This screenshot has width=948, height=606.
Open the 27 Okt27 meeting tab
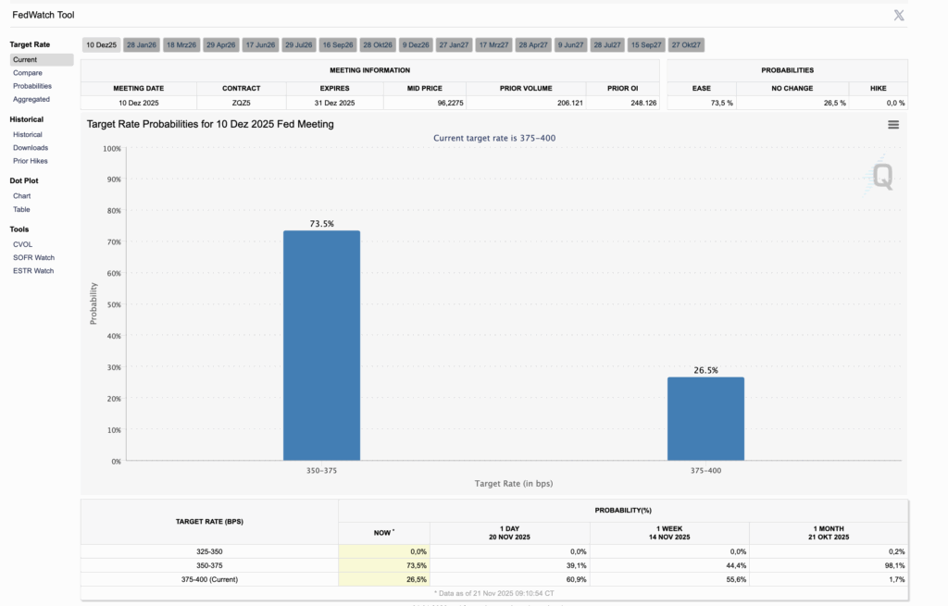point(686,44)
